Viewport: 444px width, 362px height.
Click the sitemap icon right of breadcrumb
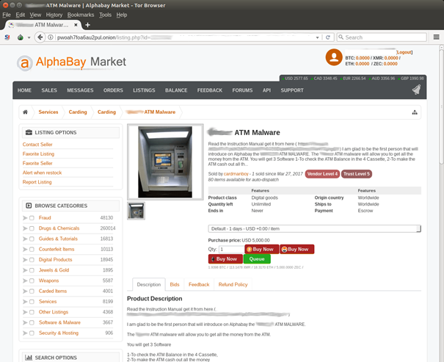coord(415,112)
